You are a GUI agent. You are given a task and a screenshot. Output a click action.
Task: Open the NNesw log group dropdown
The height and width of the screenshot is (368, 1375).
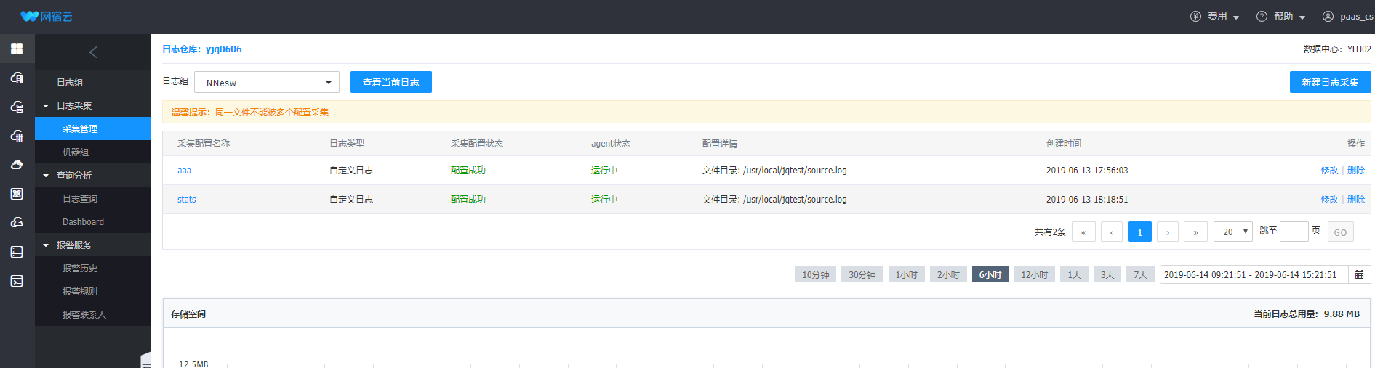[x=267, y=82]
